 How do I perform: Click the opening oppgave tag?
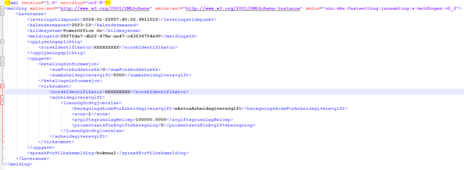39,58
